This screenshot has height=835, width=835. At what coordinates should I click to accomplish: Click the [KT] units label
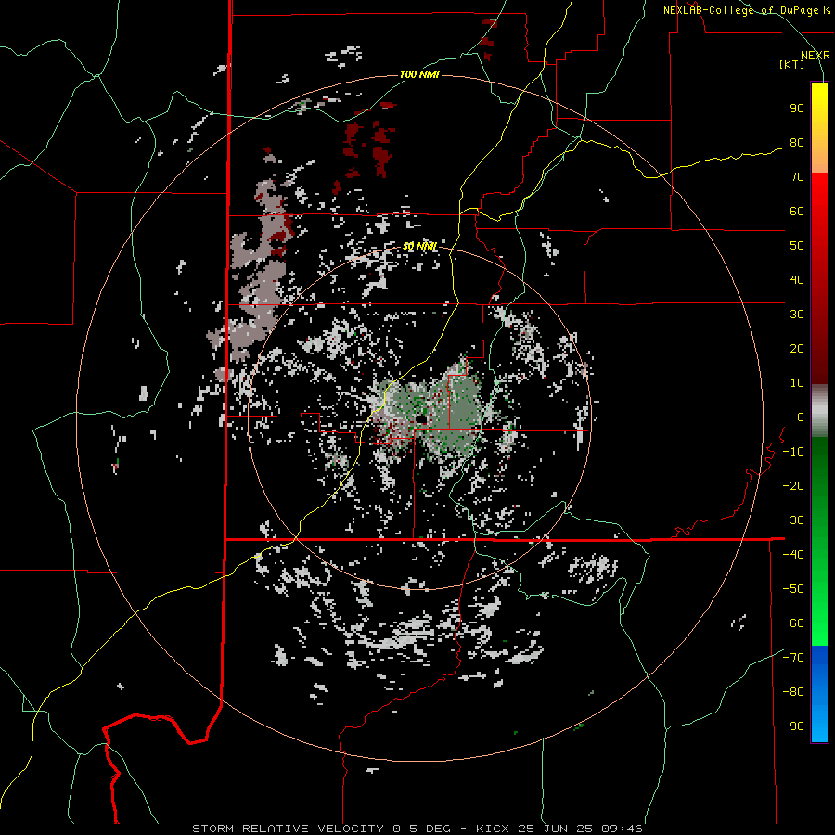click(x=791, y=64)
